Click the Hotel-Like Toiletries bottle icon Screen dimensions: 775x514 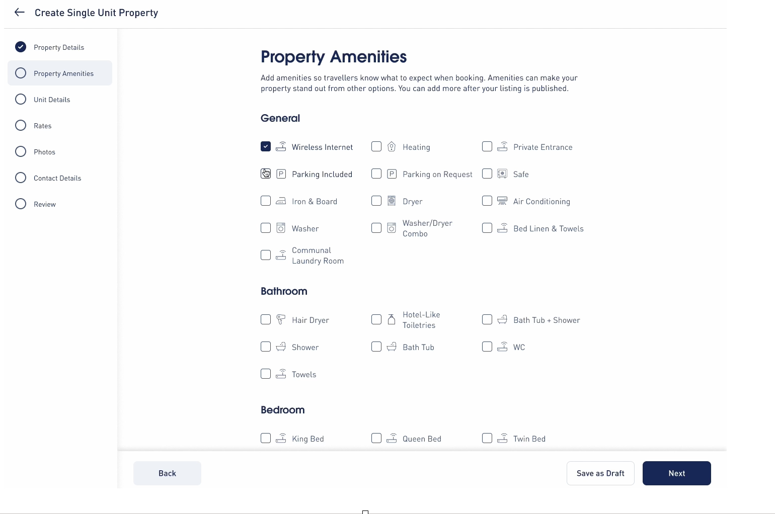point(392,319)
